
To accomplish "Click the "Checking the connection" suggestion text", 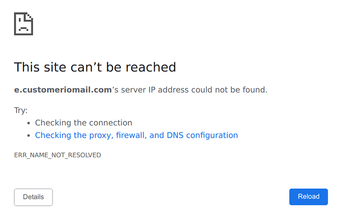I will (x=83, y=123).
